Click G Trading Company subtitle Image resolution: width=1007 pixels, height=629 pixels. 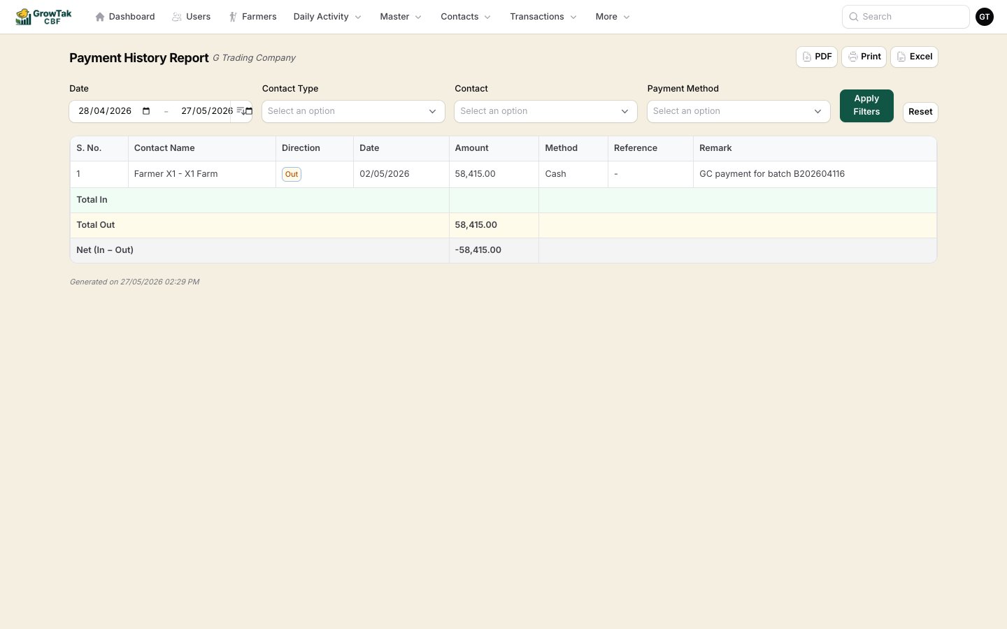[254, 58]
